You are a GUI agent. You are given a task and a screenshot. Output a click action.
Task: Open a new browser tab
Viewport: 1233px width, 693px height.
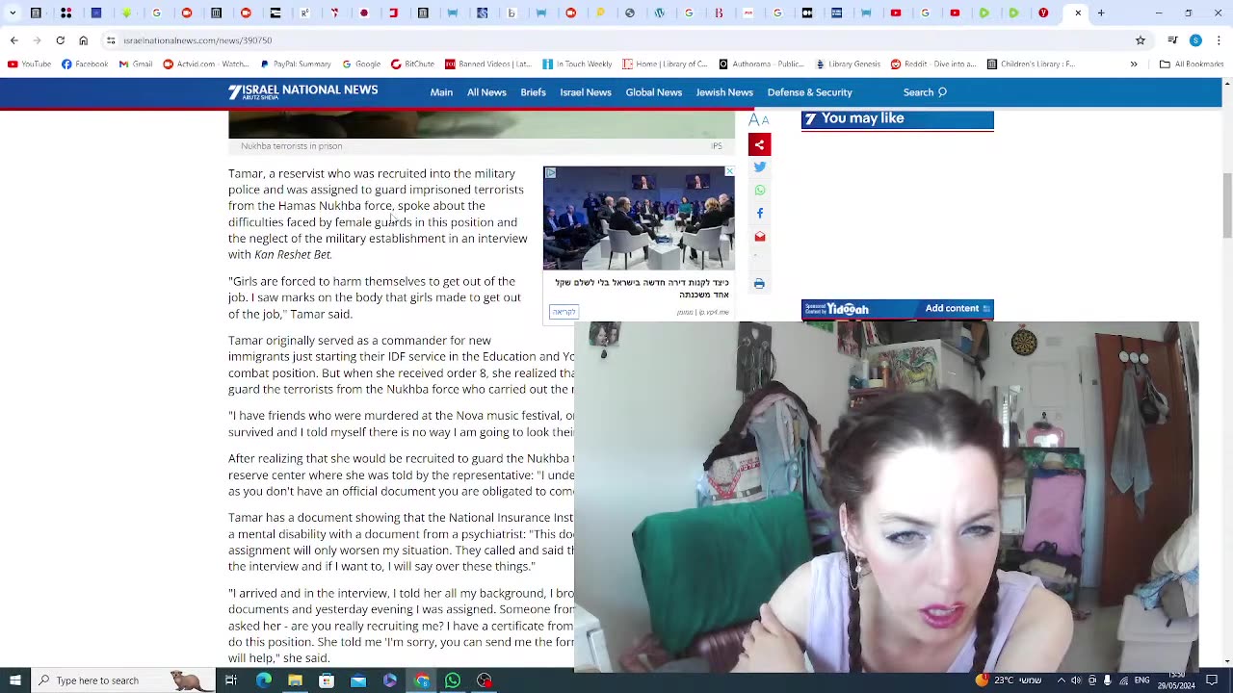tap(1101, 13)
